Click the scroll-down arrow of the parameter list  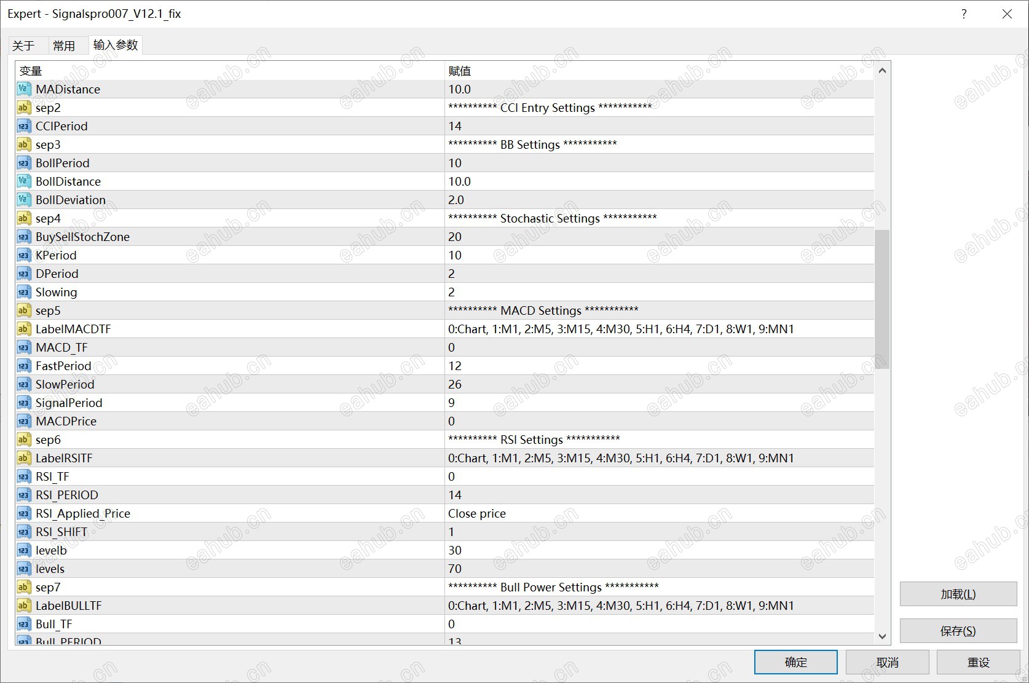tap(882, 637)
